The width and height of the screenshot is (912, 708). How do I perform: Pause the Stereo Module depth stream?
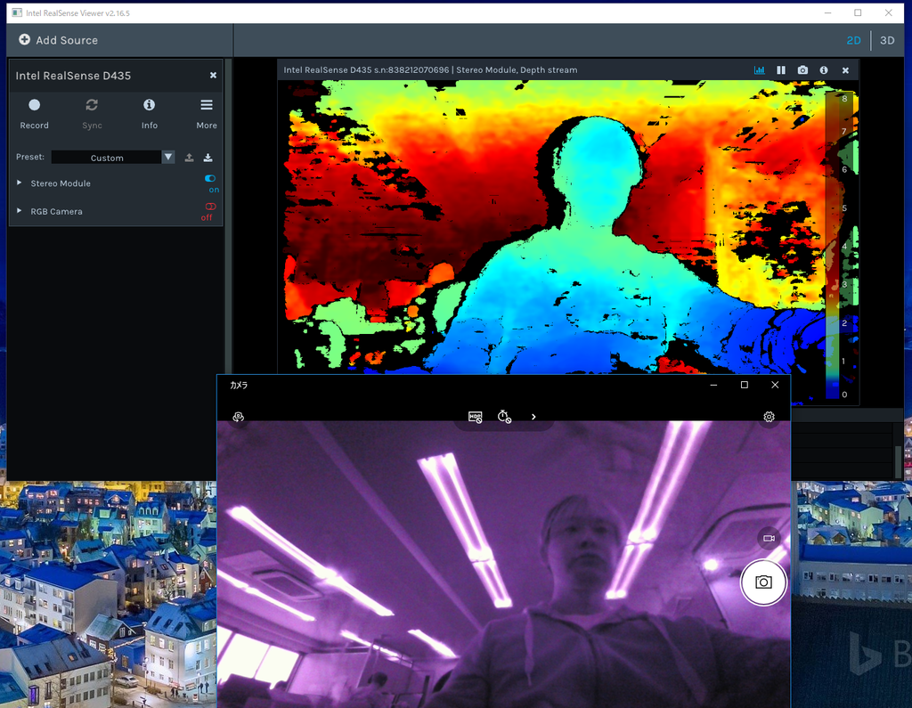point(781,69)
